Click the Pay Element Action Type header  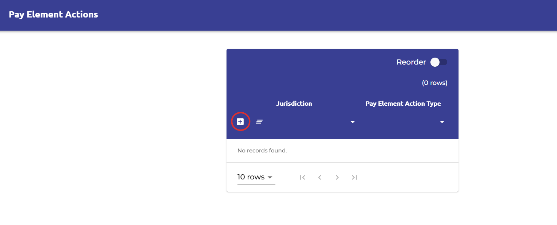click(x=403, y=104)
